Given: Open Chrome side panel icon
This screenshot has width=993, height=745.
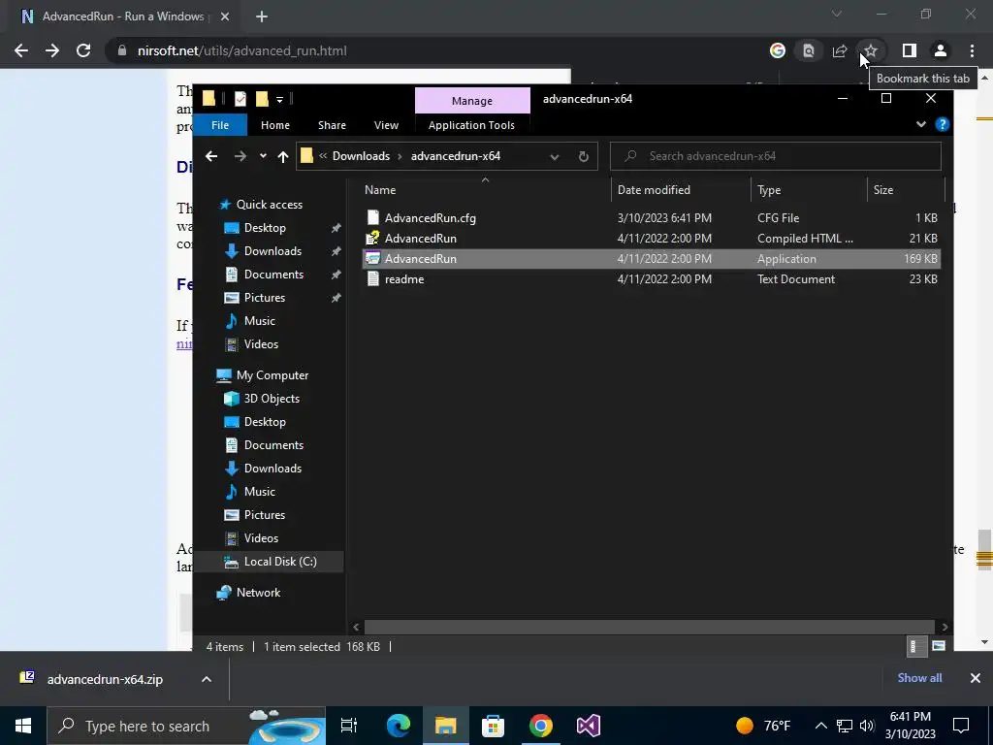Looking at the screenshot, I should (910, 50).
